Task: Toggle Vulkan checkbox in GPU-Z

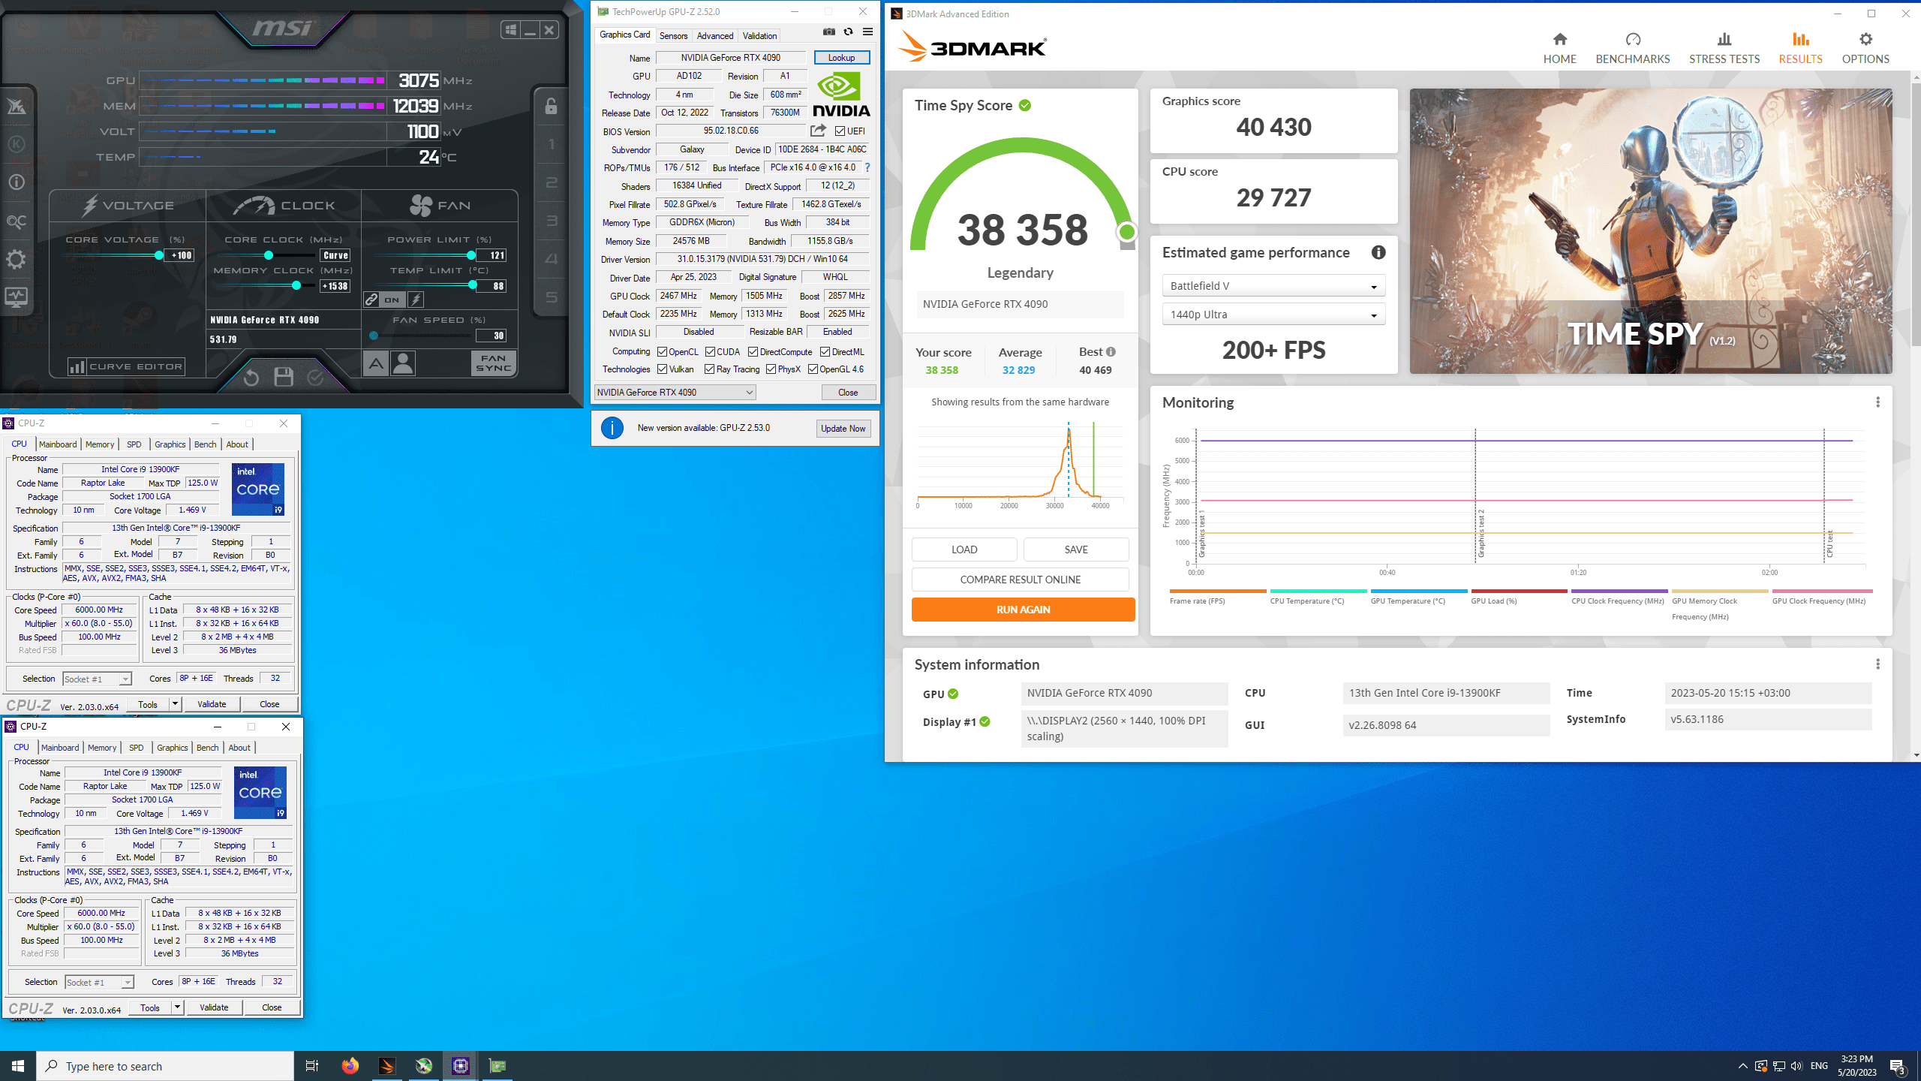Action: coord(662,369)
